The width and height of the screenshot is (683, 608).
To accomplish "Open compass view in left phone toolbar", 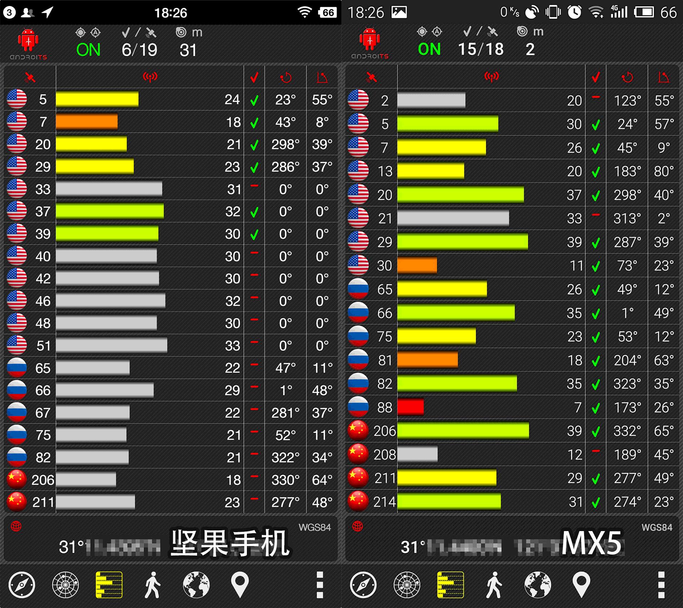I will (x=22, y=584).
